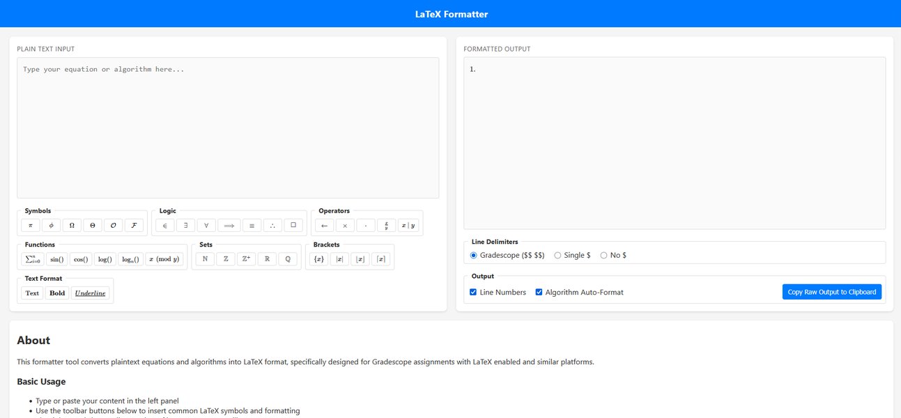Viewport: 901px width, 418px height.
Task: Uncheck Algorithm Auto-Format
Action: (539, 293)
